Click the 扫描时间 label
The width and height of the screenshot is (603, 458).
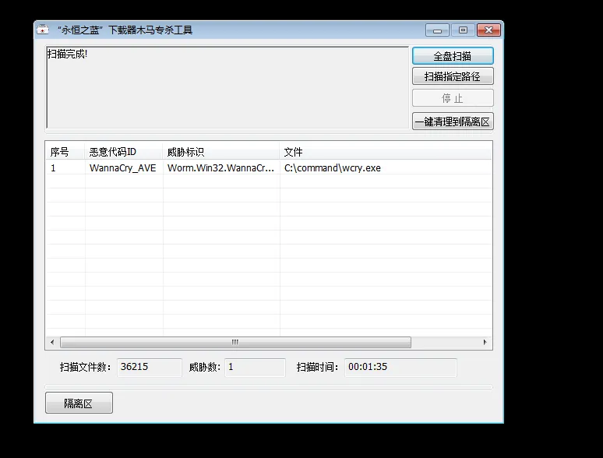point(318,367)
